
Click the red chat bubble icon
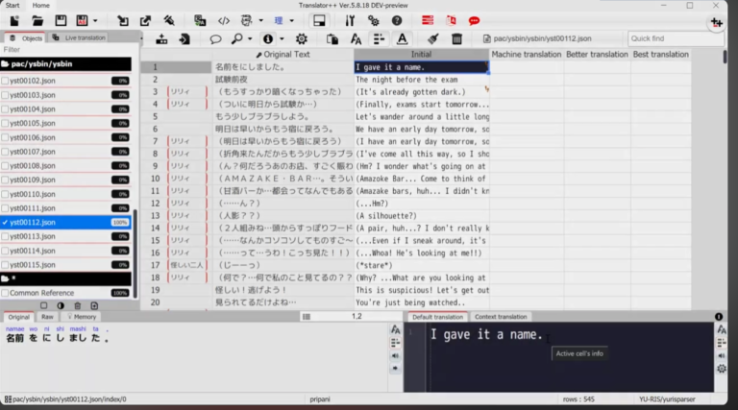(474, 20)
